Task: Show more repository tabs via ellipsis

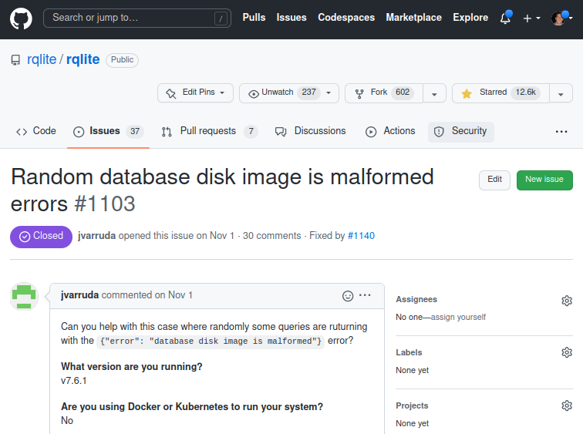Action: tap(561, 132)
